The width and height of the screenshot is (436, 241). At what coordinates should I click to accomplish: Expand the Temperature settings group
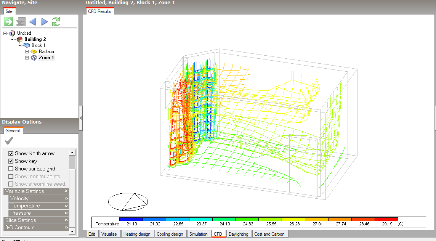click(x=38, y=206)
